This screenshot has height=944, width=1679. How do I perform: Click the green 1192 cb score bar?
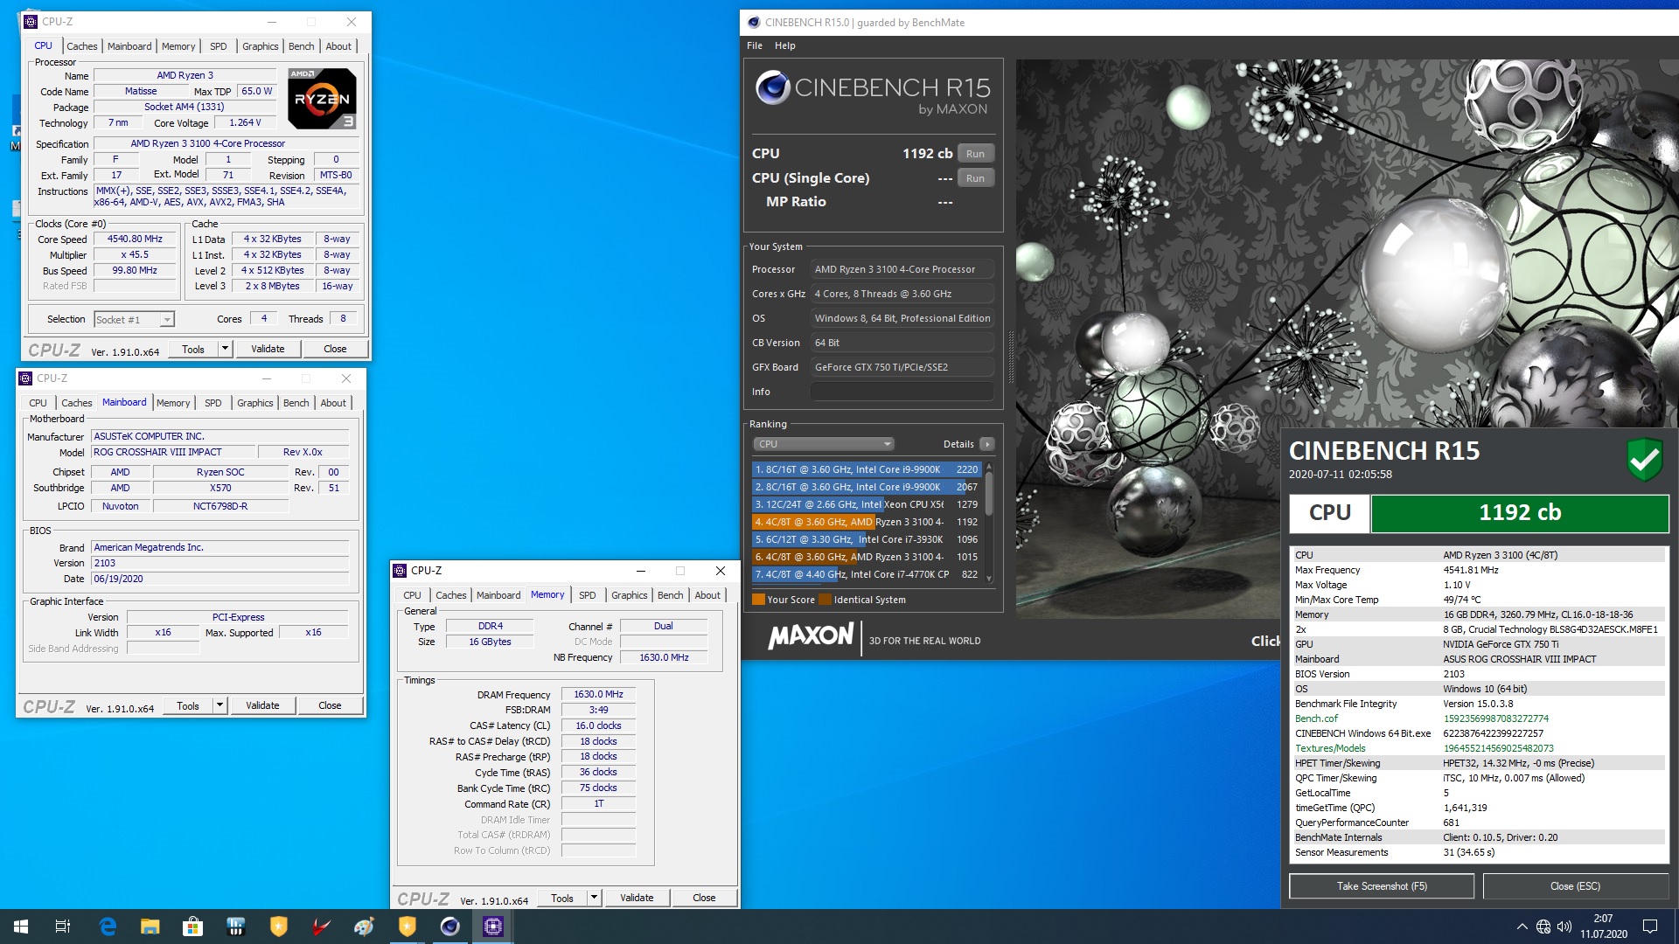click(x=1519, y=513)
